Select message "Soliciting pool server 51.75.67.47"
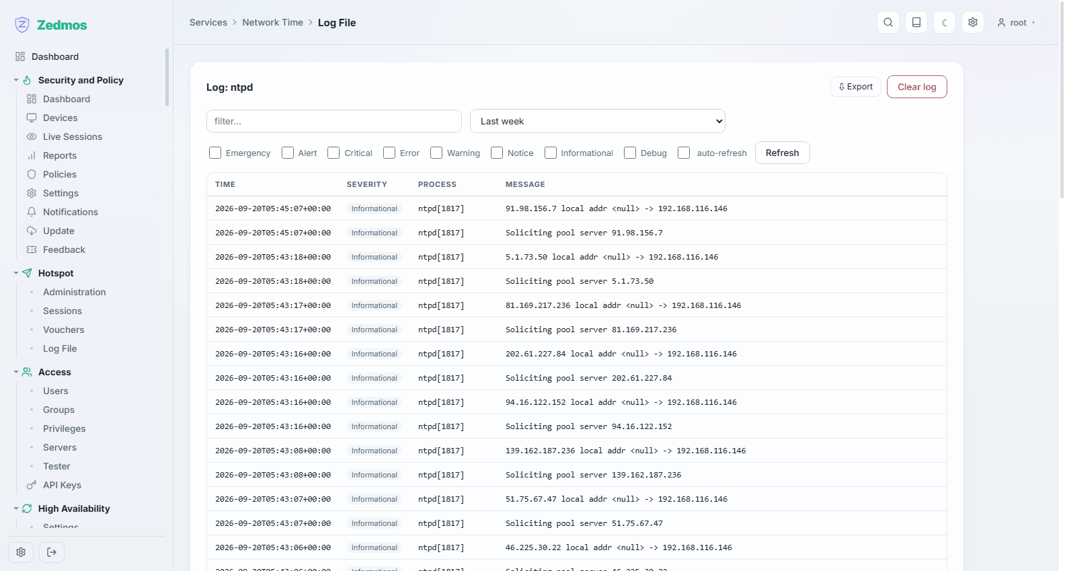Image resolution: width=1065 pixels, height=571 pixels. pyautogui.click(x=584, y=523)
